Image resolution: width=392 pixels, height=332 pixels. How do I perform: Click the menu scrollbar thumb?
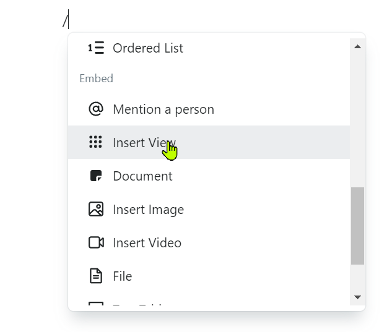pos(357,226)
